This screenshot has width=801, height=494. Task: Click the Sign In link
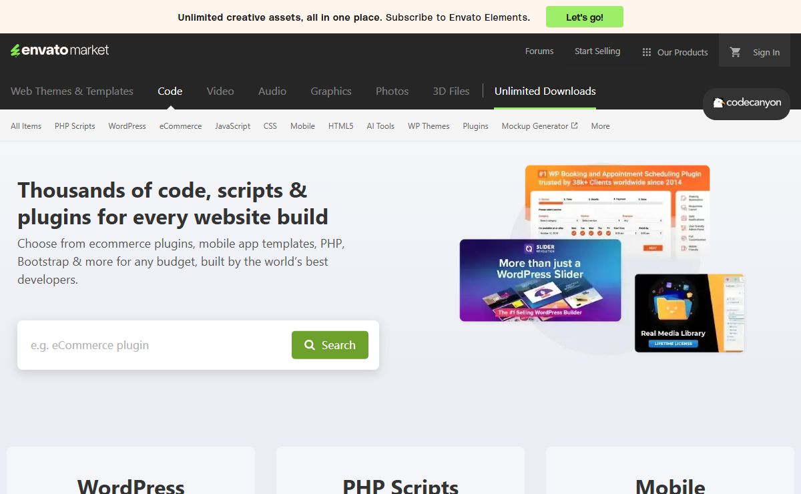pyautogui.click(x=766, y=52)
